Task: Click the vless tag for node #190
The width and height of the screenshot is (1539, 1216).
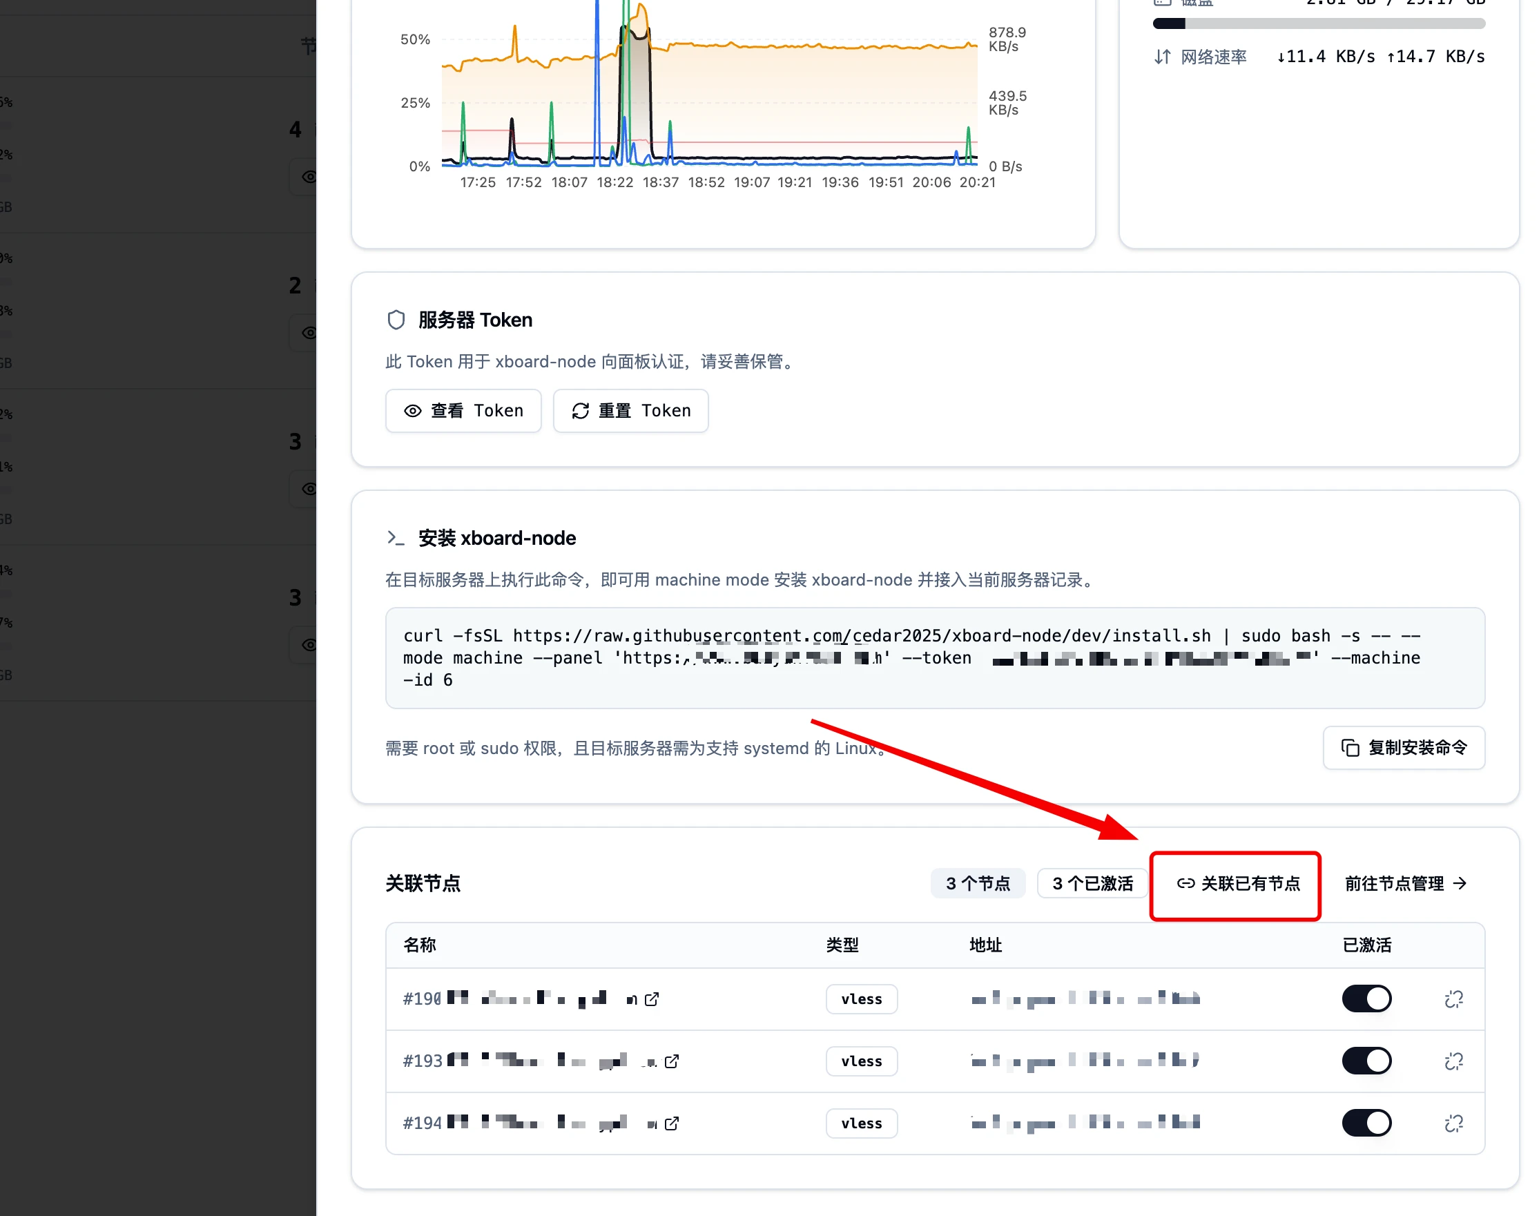Action: click(861, 999)
